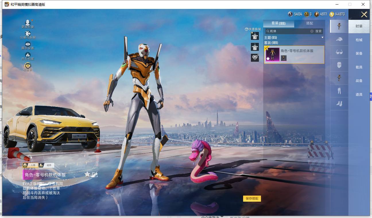This screenshot has width=372, height=218.
Task: Select the second character suit category icon
Action: (339, 78)
